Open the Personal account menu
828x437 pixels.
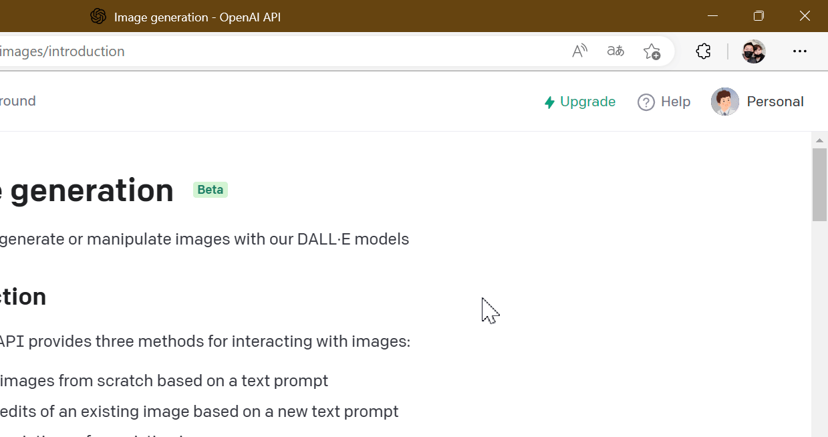coord(757,102)
